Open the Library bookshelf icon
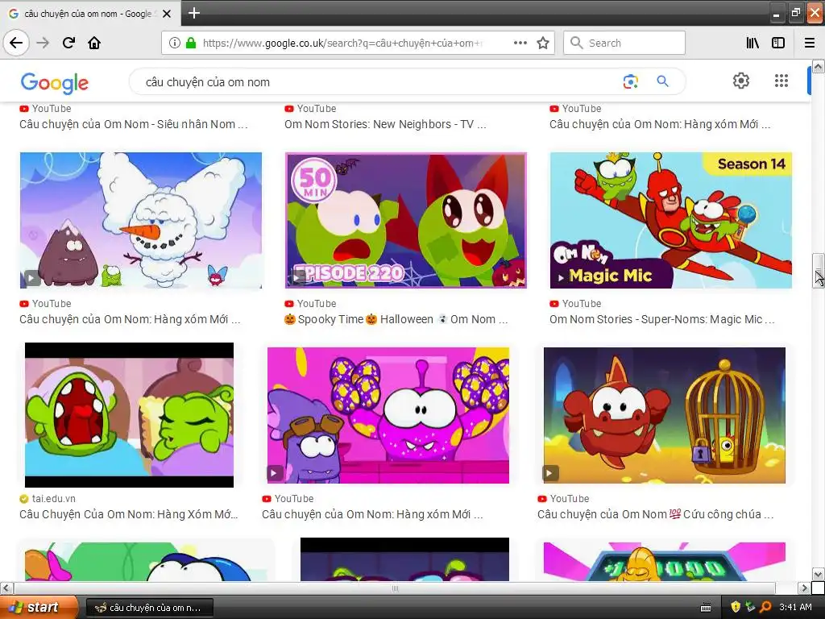 point(752,43)
